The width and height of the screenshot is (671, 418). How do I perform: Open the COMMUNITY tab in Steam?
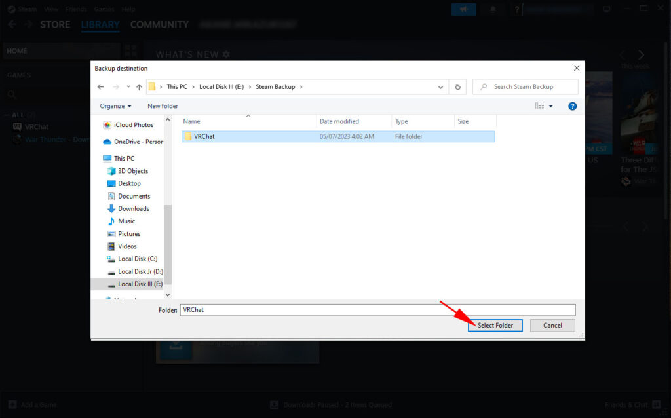(159, 24)
